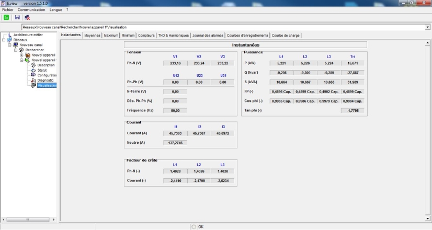
Task: Click the navigation path field
Action: [x=223, y=27]
